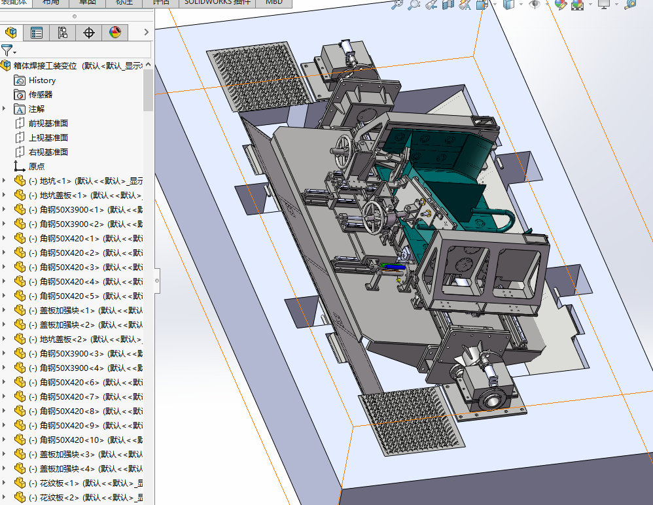The width and height of the screenshot is (653, 505).
Task: Click the Edit Appearance color ball icon
Action: [x=561, y=5]
